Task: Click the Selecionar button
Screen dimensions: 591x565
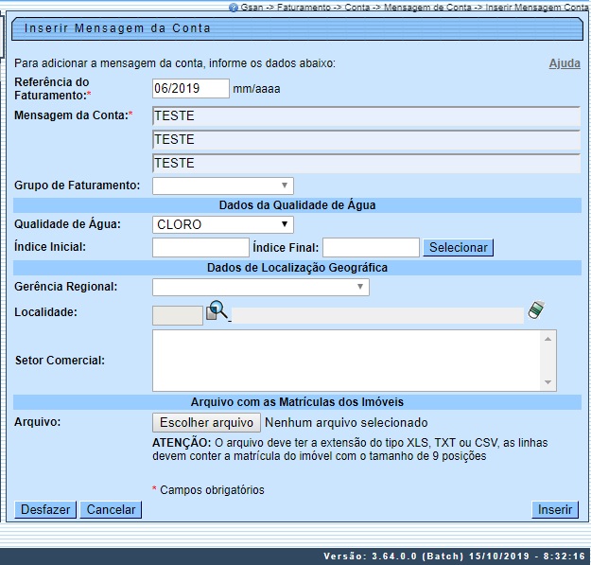Action: [x=458, y=248]
